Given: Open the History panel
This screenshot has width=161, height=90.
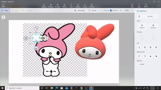Looking at the screenshot, I should click(146, 5).
